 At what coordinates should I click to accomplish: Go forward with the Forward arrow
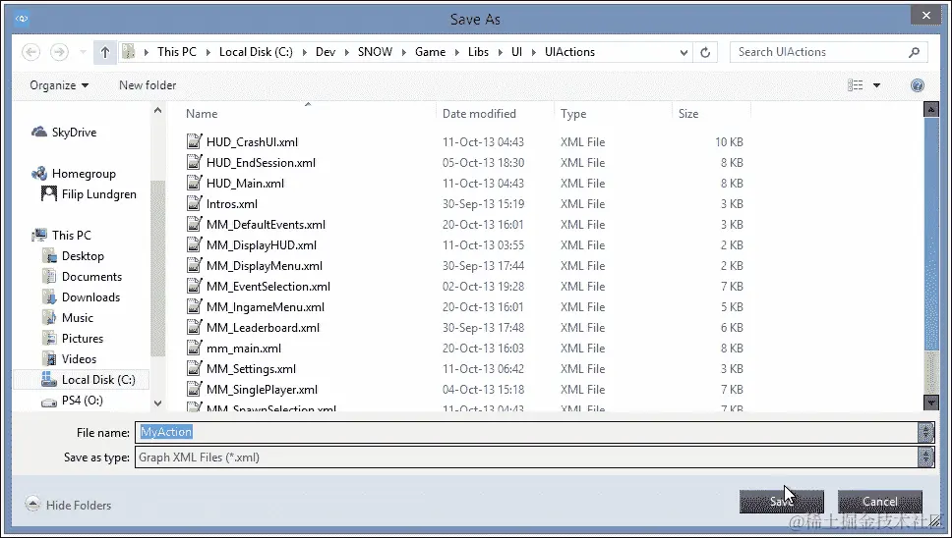(x=59, y=52)
